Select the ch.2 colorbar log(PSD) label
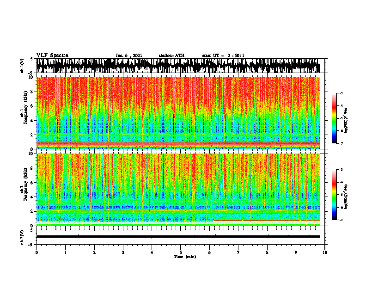 click(x=346, y=197)
